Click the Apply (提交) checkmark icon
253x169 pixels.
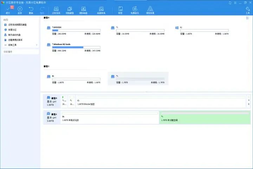pyautogui.click(x=8, y=10)
